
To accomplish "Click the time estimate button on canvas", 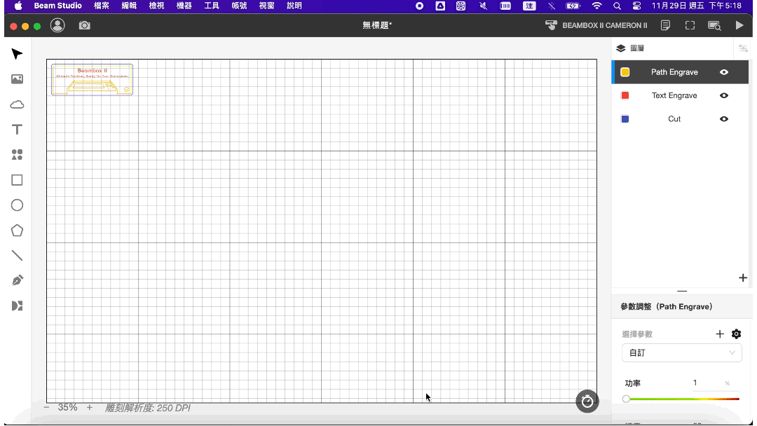I will [x=587, y=401].
